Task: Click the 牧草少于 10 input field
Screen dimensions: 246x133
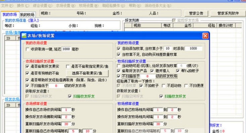Action: [x=167, y=48]
